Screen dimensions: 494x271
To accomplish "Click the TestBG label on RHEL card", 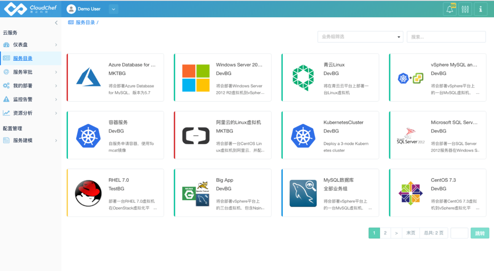I will point(116,189).
